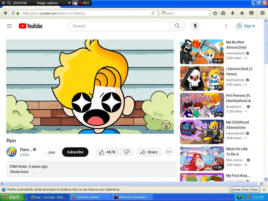The width and height of the screenshot is (268, 201).
Task: Click the YouTube search magnifier button
Action: click(177, 26)
